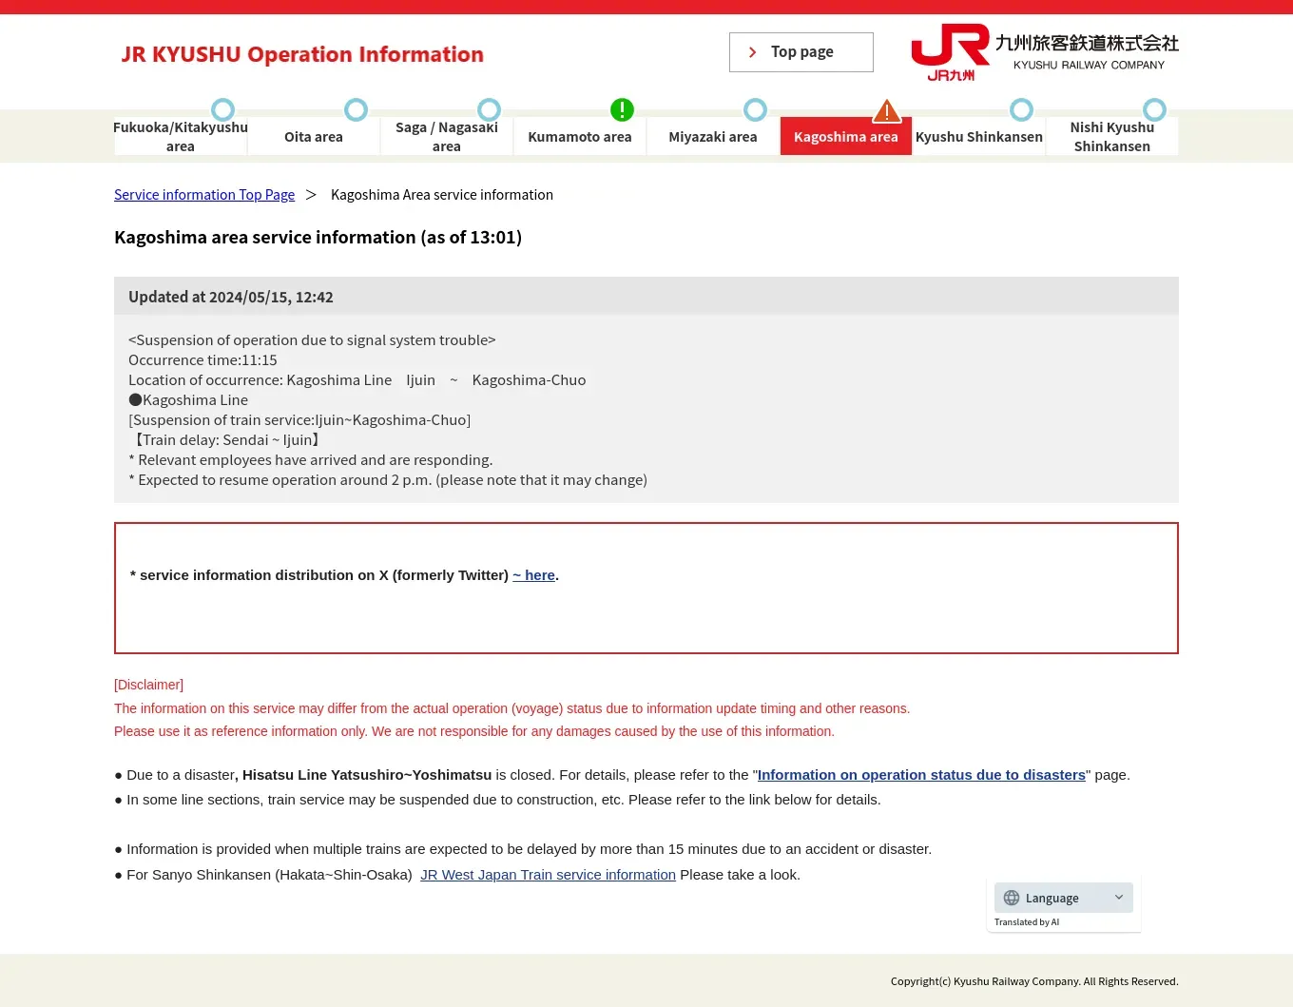Click 'Kagoshima area service information (as of 13:01)' heading
This screenshot has height=1007, width=1293.
coord(318,238)
